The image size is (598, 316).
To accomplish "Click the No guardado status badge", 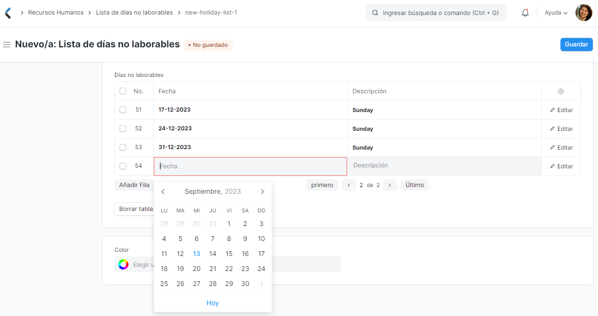I will pyautogui.click(x=208, y=45).
